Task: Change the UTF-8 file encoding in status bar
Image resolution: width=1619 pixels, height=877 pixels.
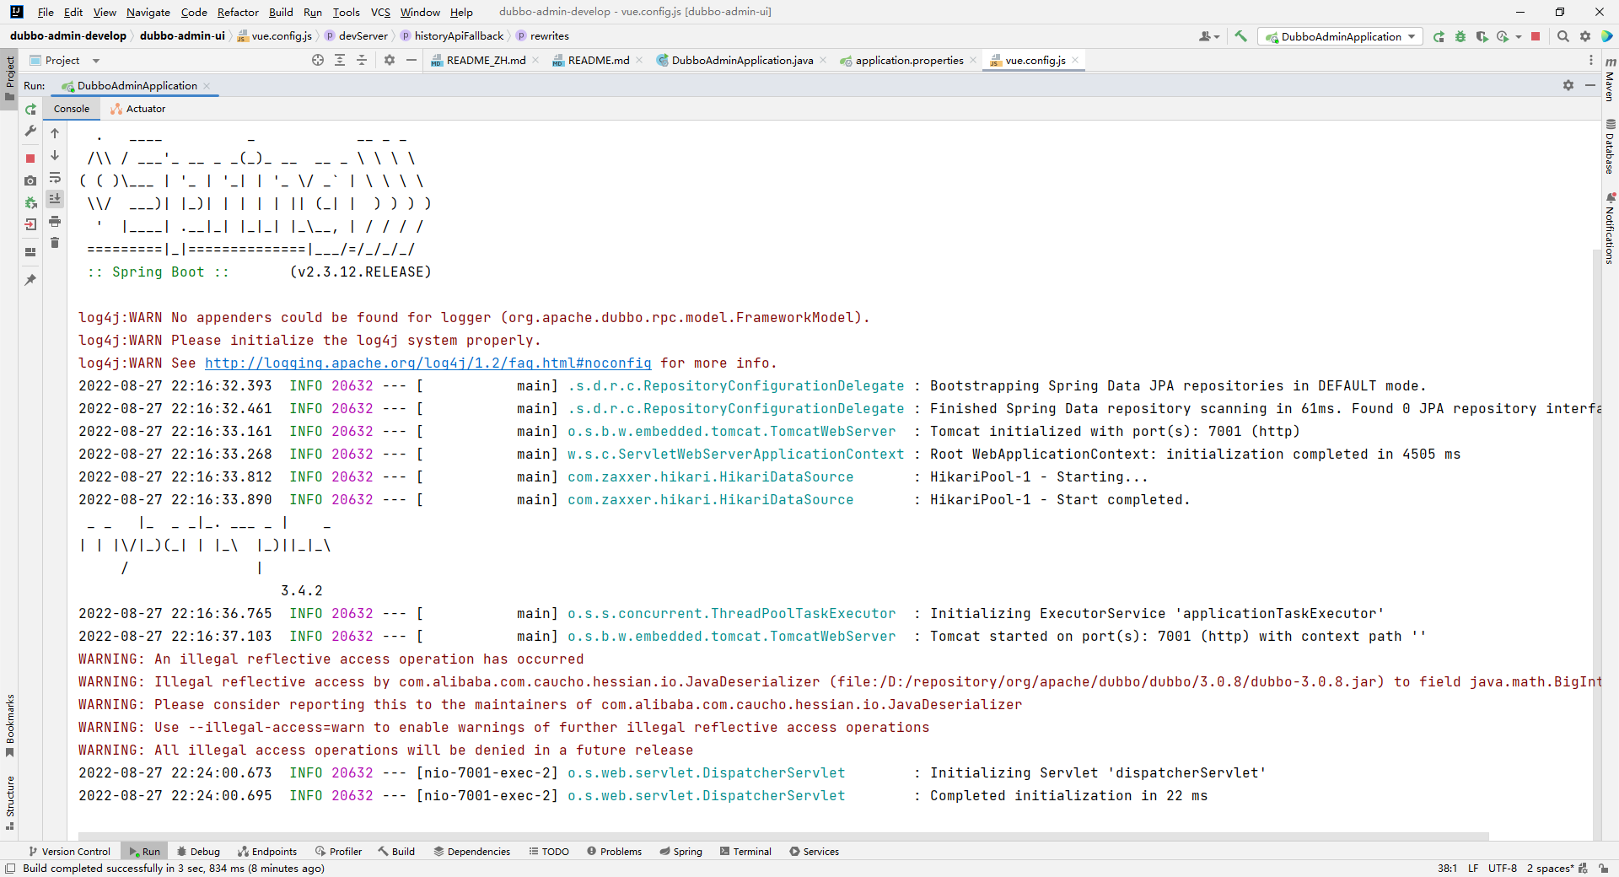Action: (x=1502, y=868)
